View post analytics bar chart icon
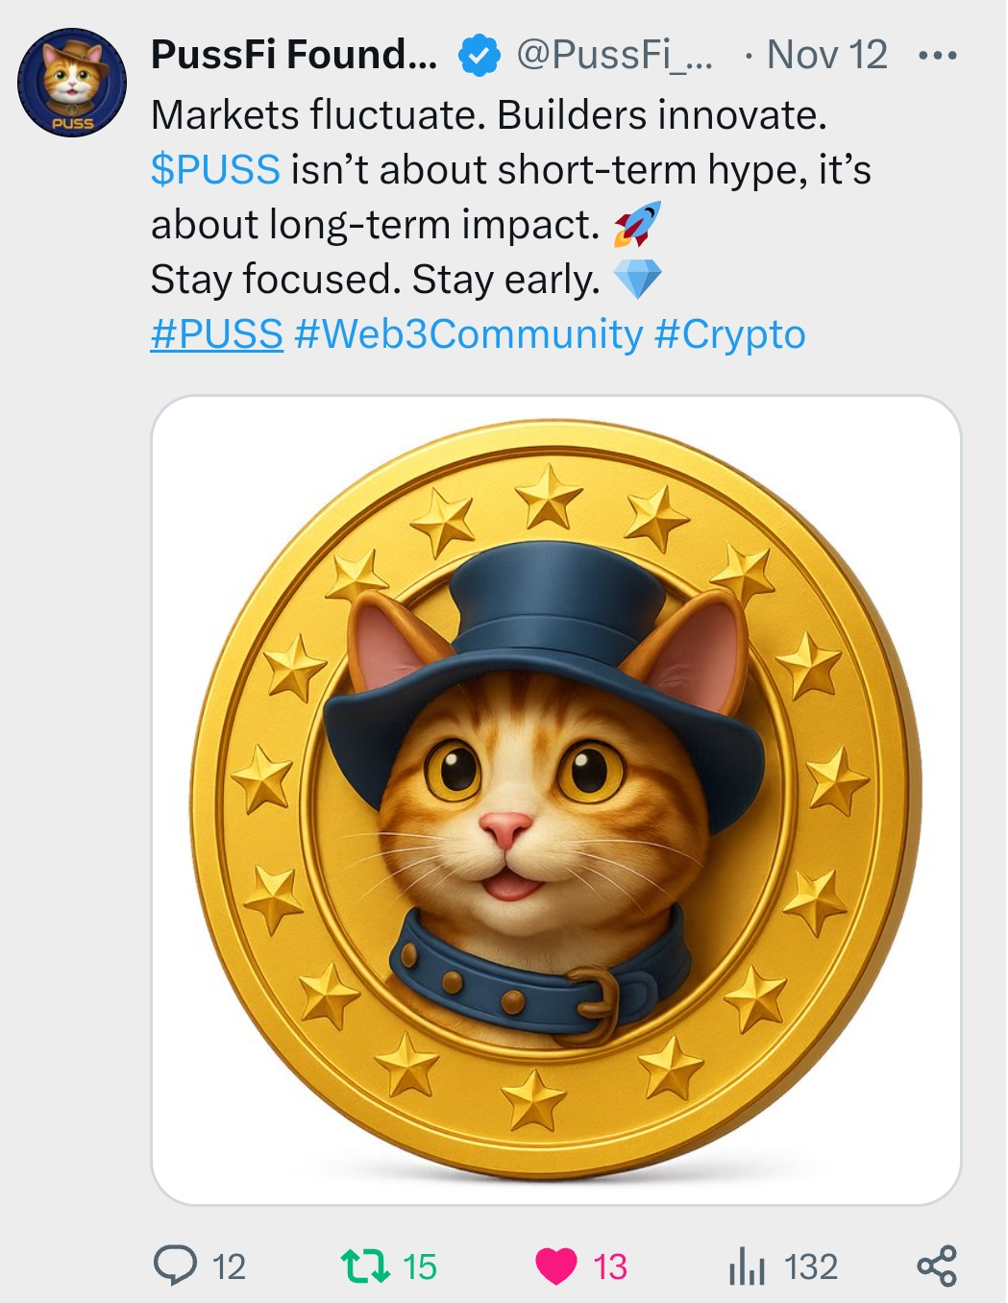Image resolution: width=1008 pixels, height=1303 pixels. (747, 1266)
